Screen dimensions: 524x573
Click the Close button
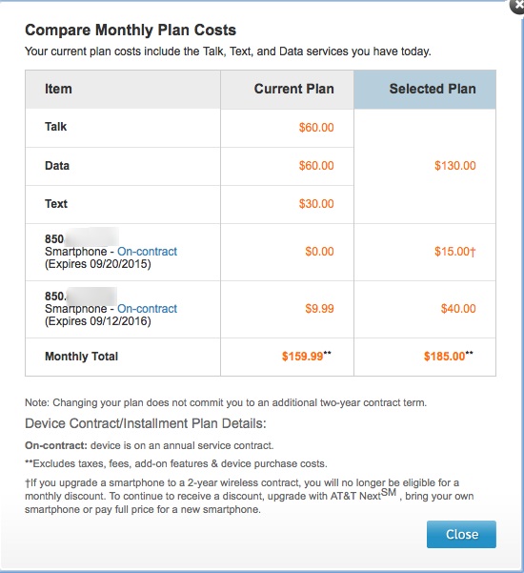tap(461, 534)
